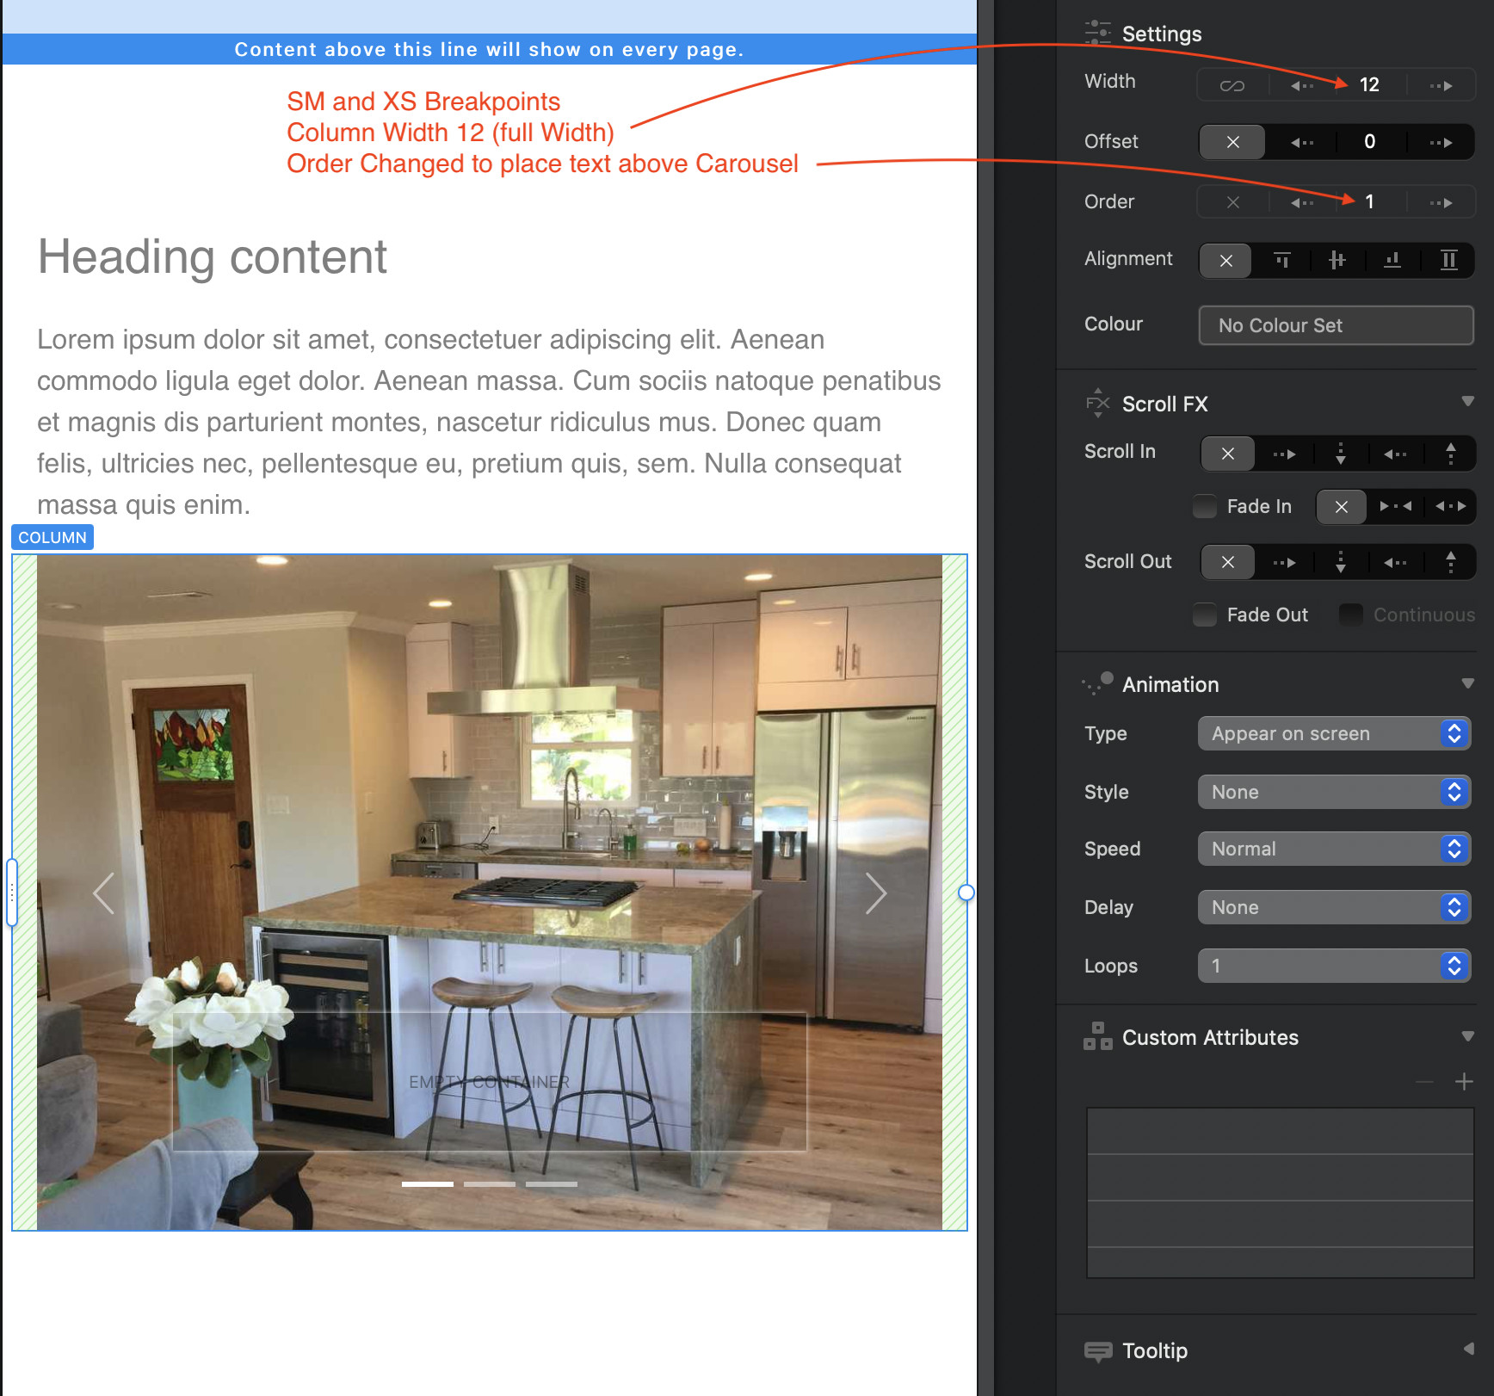Open the animation Style dropdown
Screen dimensions: 1494x1396
[x=1333, y=792]
